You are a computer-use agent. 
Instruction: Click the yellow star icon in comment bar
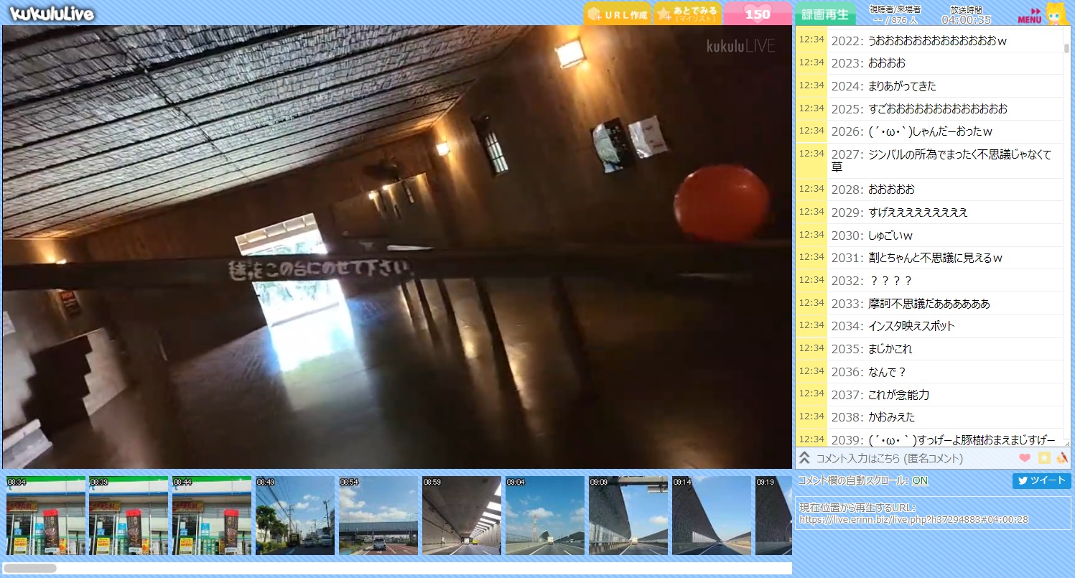(x=1044, y=458)
